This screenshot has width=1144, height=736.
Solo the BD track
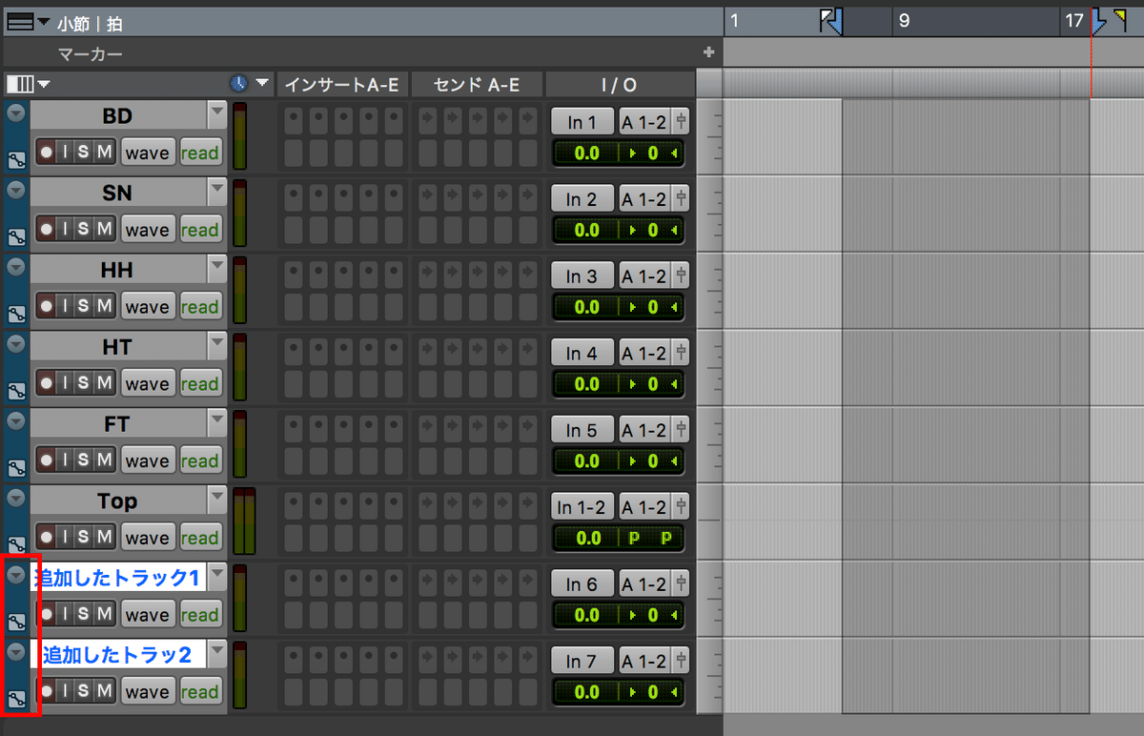pos(84,153)
